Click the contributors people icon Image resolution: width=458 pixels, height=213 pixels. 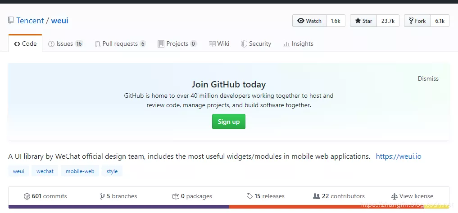tap(317, 196)
